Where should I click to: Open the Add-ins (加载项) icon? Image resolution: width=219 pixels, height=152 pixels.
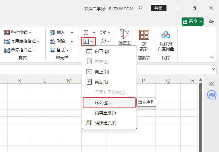(144, 40)
